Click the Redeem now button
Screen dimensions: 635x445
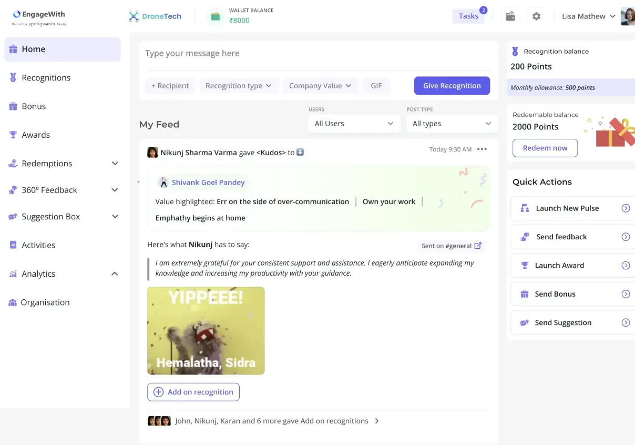pos(545,148)
